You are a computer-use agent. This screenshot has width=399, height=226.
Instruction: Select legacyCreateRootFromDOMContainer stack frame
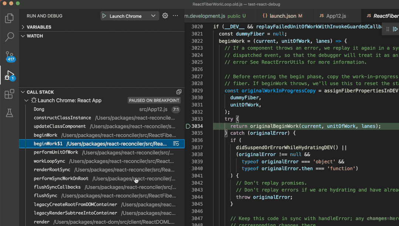[x=102, y=205]
